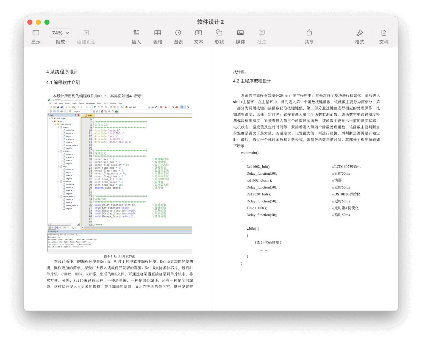Click code line Lcd1602_Init();

click(x=258, y=167)
